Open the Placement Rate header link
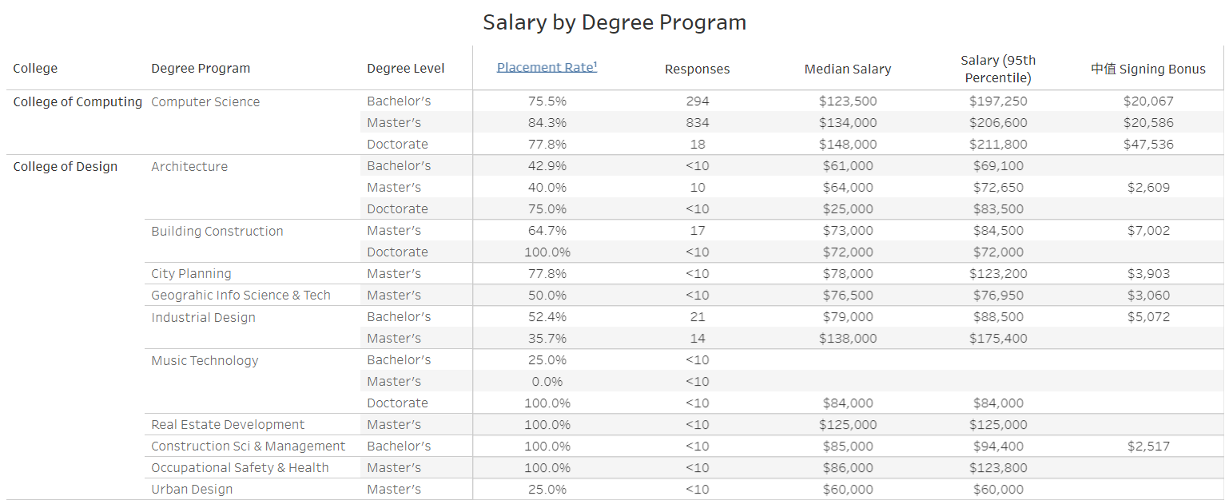The image size is (1225, 500). coord(547,67)
